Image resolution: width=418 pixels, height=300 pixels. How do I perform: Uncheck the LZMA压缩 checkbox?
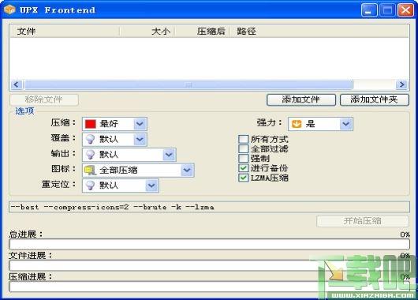click(x=243, y=178)
